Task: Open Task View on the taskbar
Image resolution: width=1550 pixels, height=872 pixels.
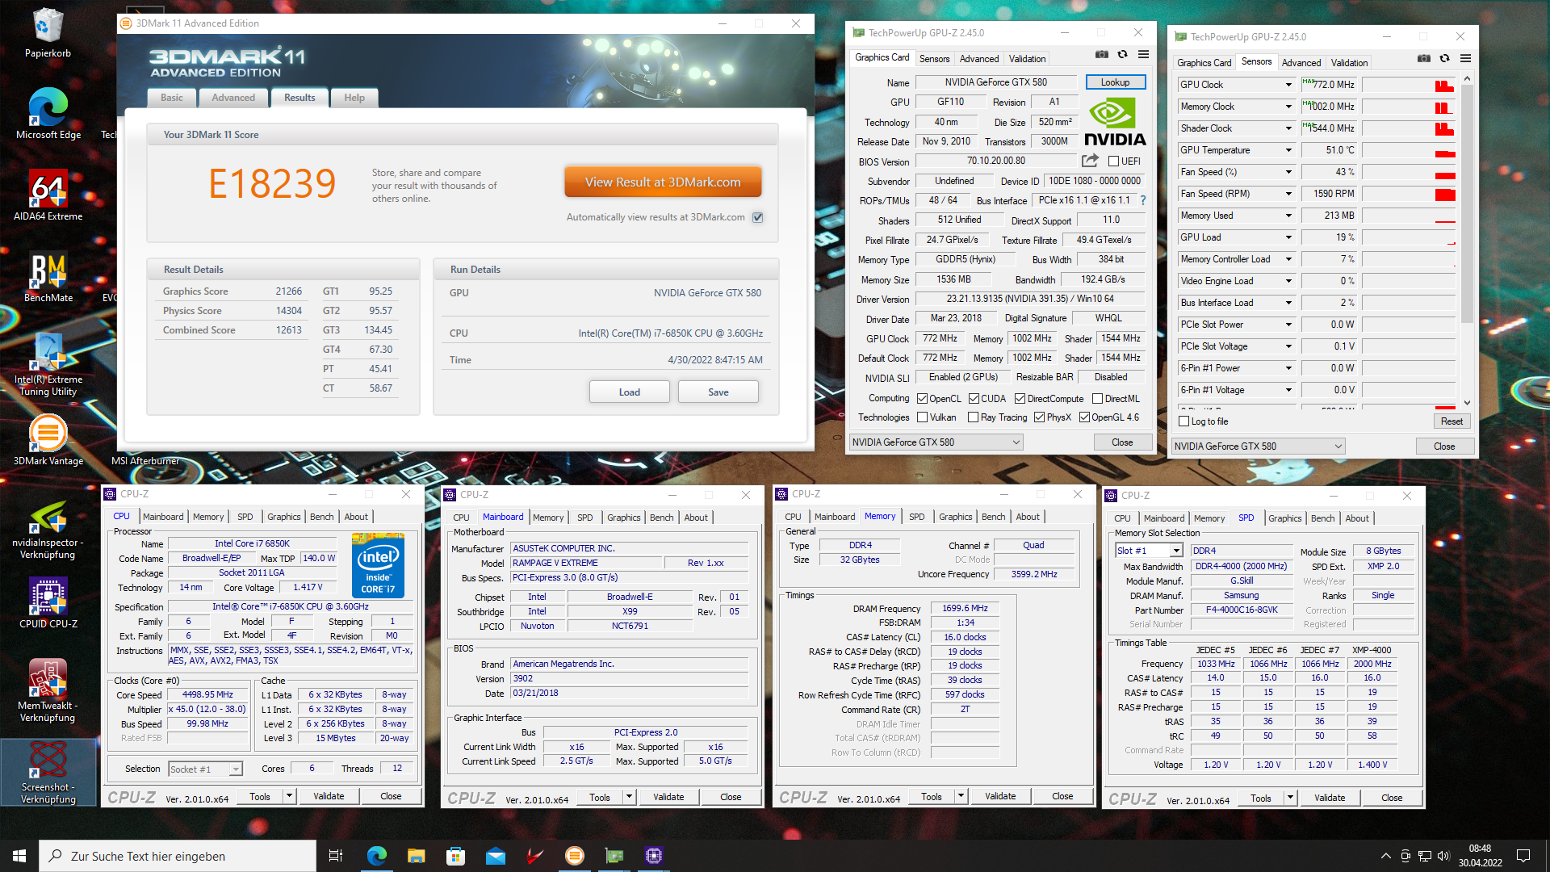Action: click(336, 856)
